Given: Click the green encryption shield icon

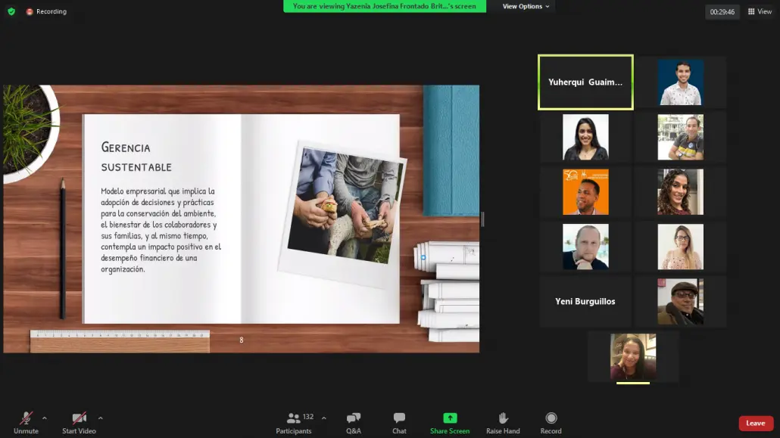Looking at the screenshot, I should (x=11, y=11).
